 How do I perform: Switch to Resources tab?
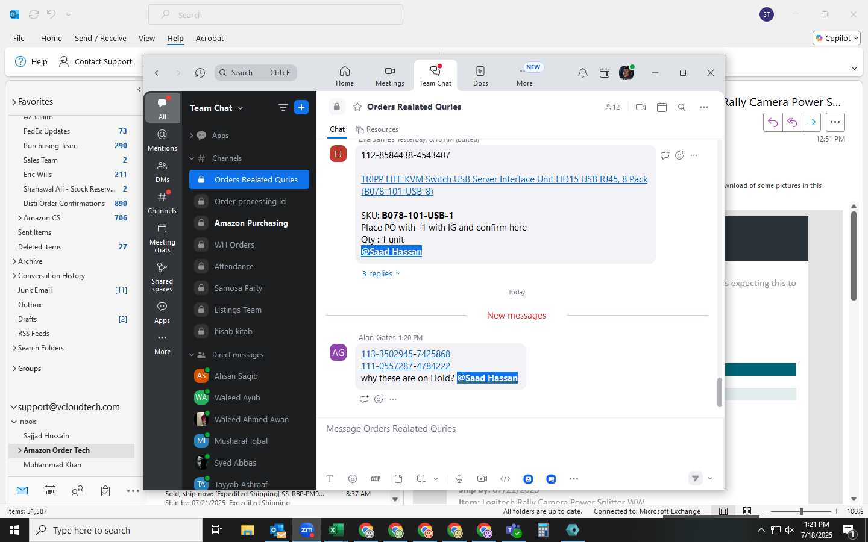click(x=377, y=129)
